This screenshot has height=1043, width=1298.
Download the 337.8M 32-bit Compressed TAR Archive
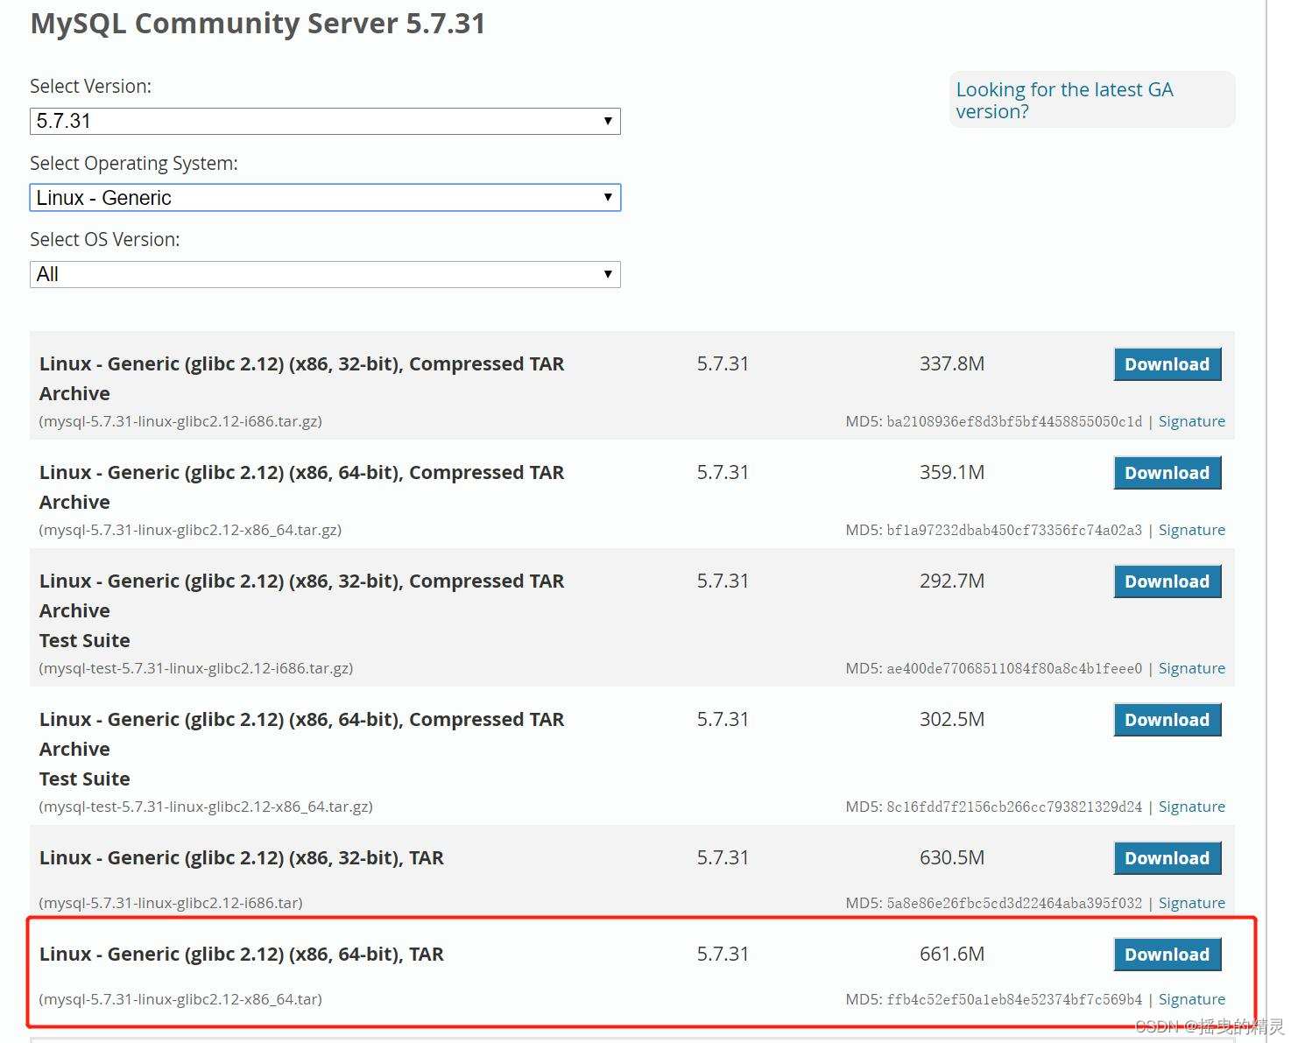click(1167, 364)
